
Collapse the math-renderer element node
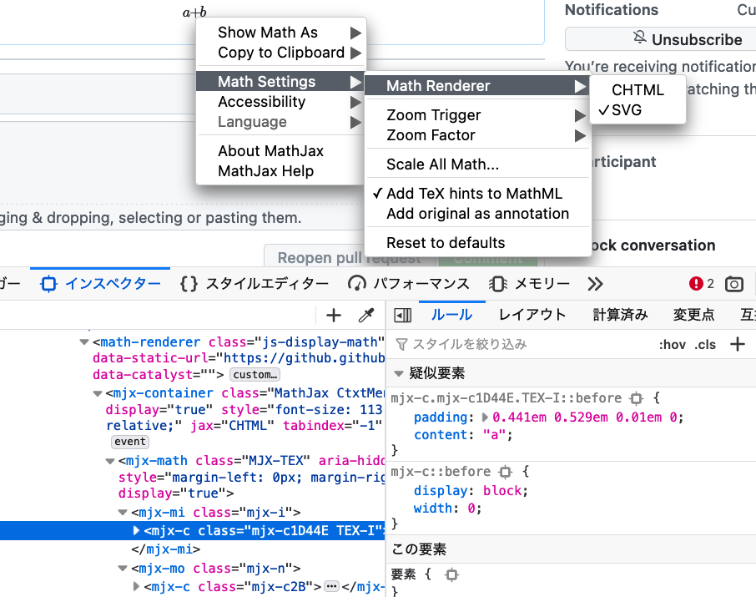tap(84, 342)
